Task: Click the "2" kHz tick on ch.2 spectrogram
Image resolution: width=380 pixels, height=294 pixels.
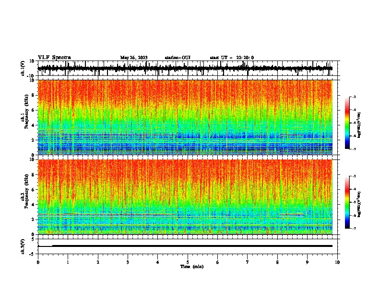Action: tap(33, 220)
